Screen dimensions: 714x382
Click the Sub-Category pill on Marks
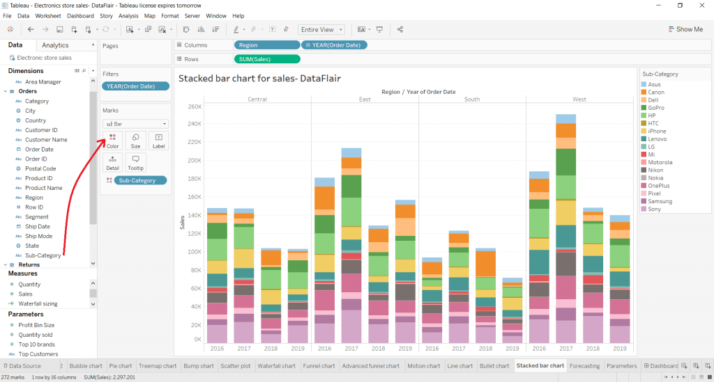tap(140, 180)
